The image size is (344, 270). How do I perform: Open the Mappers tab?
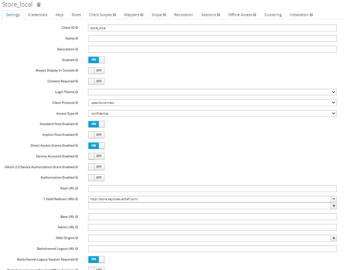click(132, 15)
